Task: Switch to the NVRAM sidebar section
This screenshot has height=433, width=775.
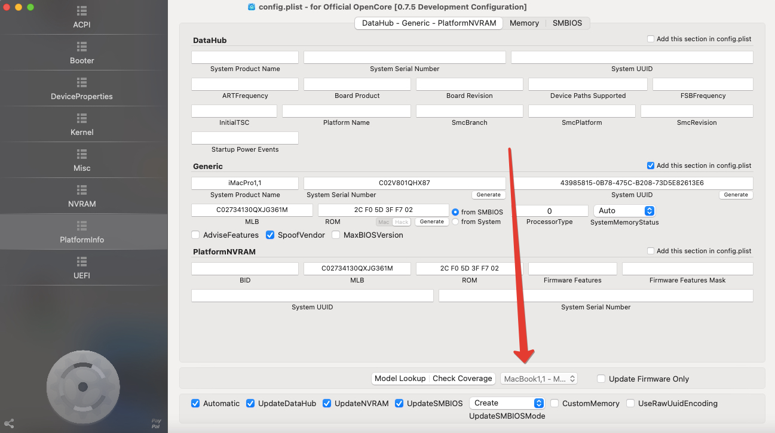Action: pyautogui.click(x=82, y=196)
